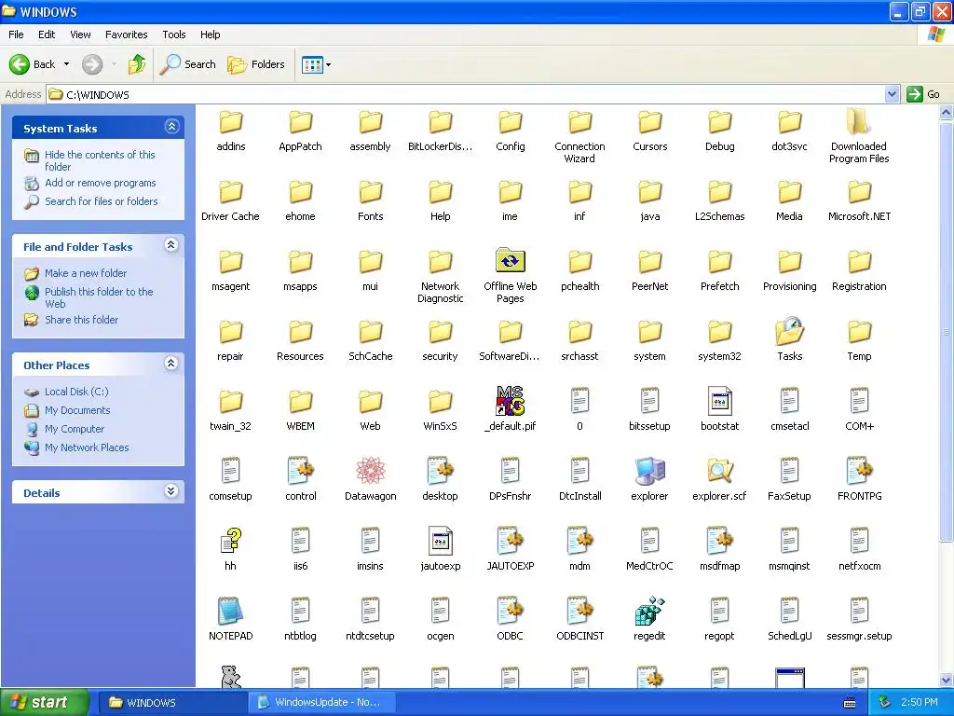Click the WINDOWS taskbar button
954x716 pixels.
click(x=172, y=702)
